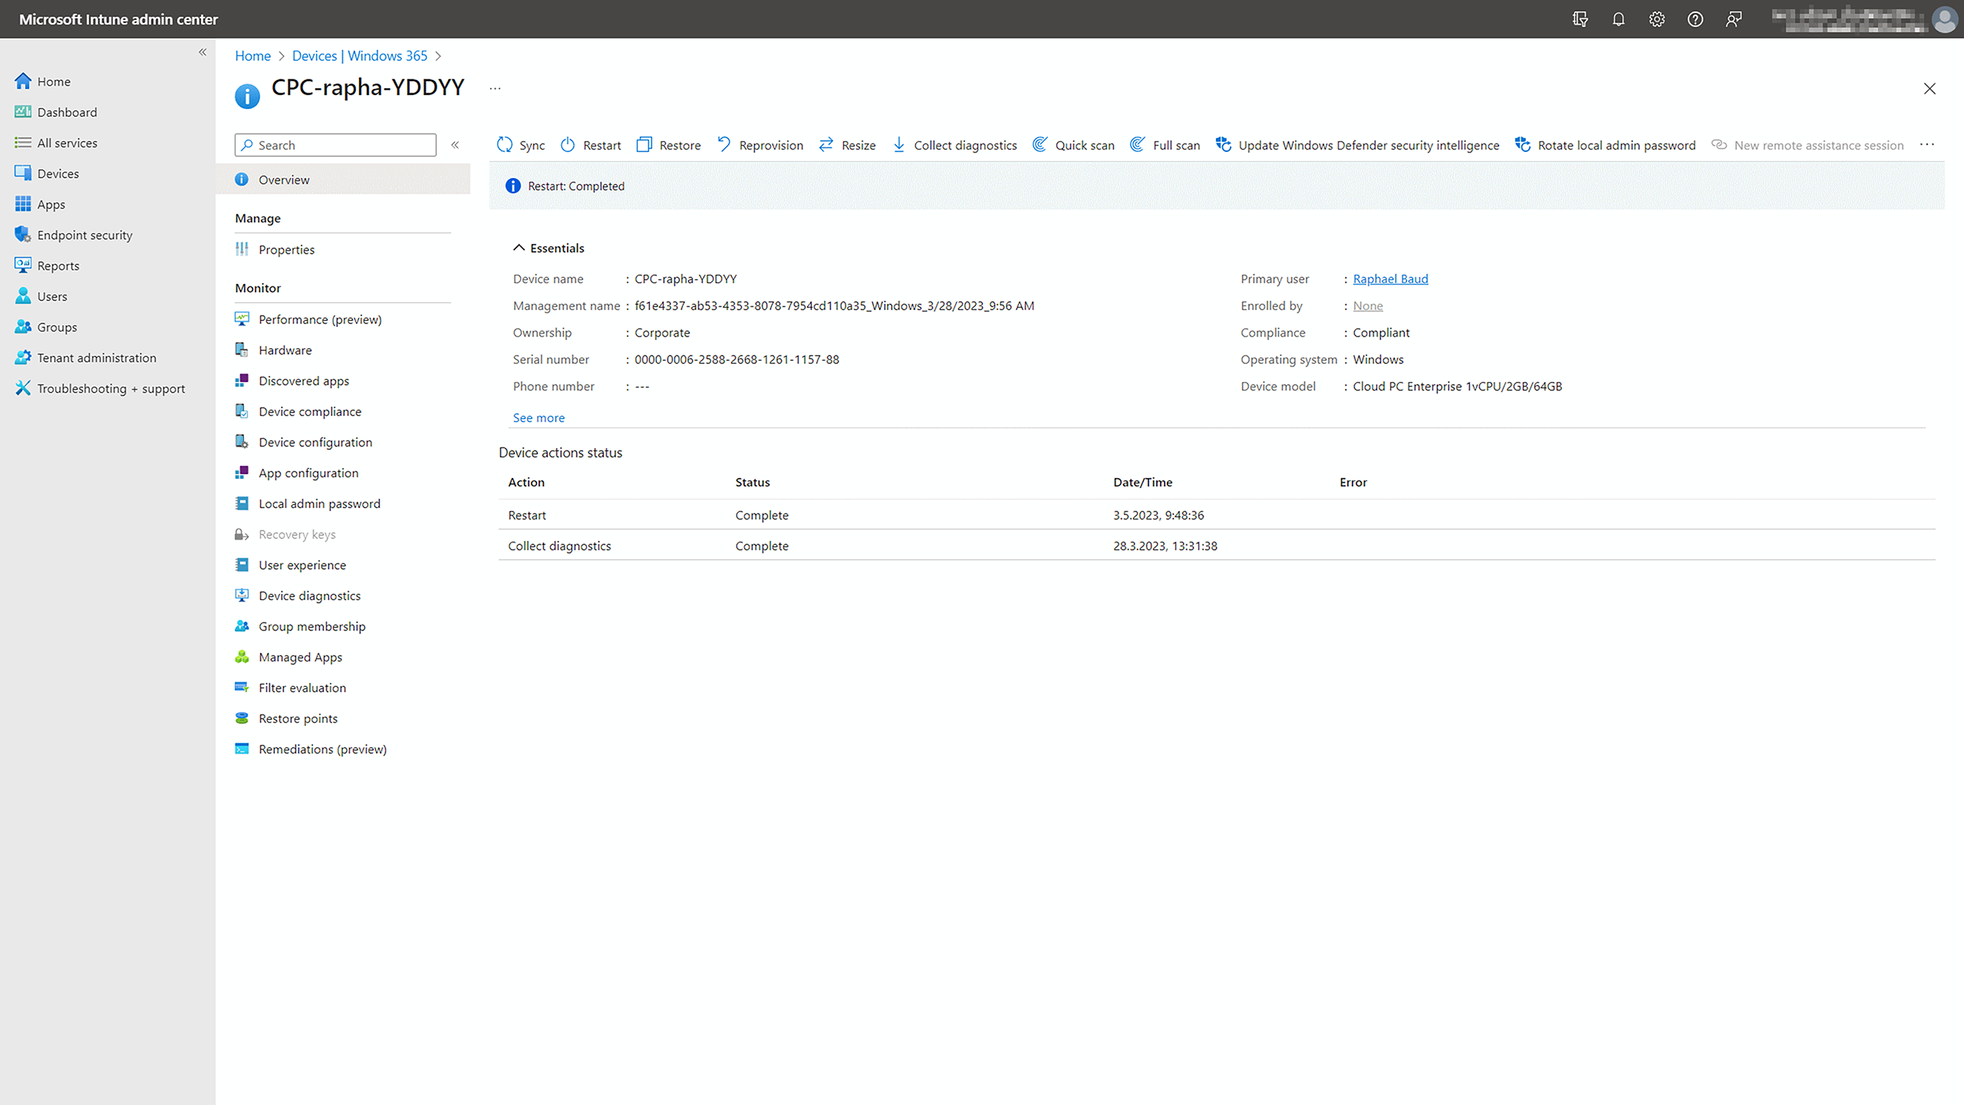Image resolution: width=1964 pixels, height=1105 pixels.
Task: Open the Resize action
Action: (x=847, y=145)
